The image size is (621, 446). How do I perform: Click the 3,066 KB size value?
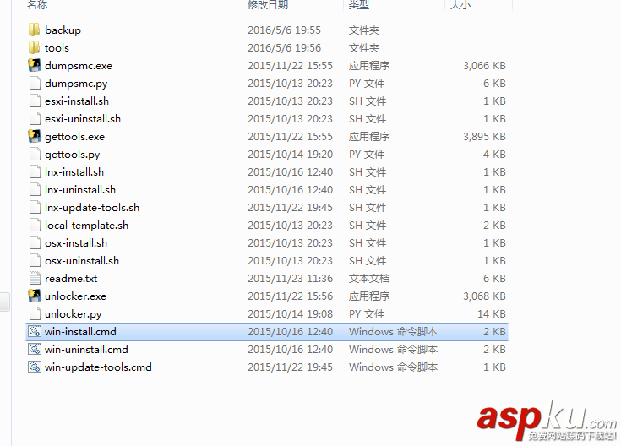coord(484,65)
